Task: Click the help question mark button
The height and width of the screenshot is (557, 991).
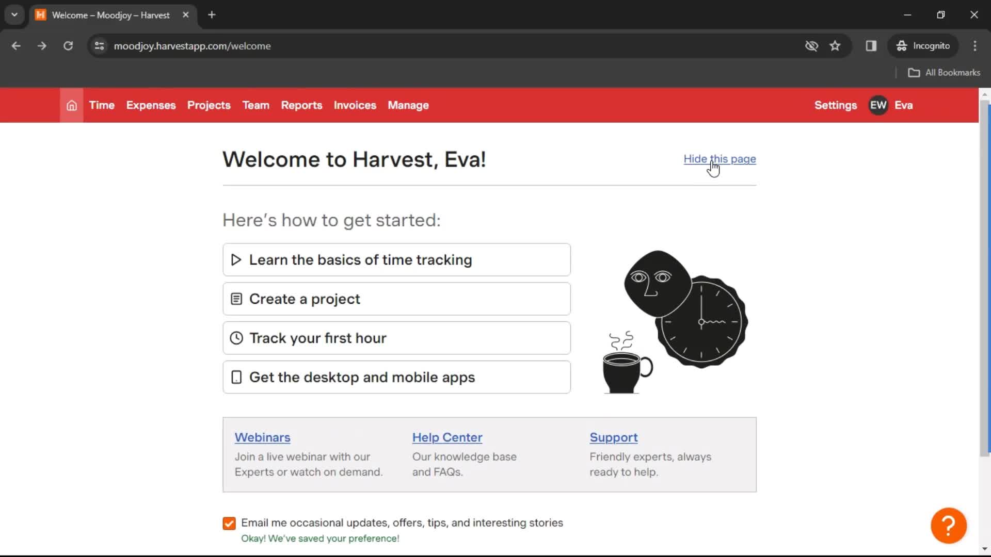Action: (949, 525)
